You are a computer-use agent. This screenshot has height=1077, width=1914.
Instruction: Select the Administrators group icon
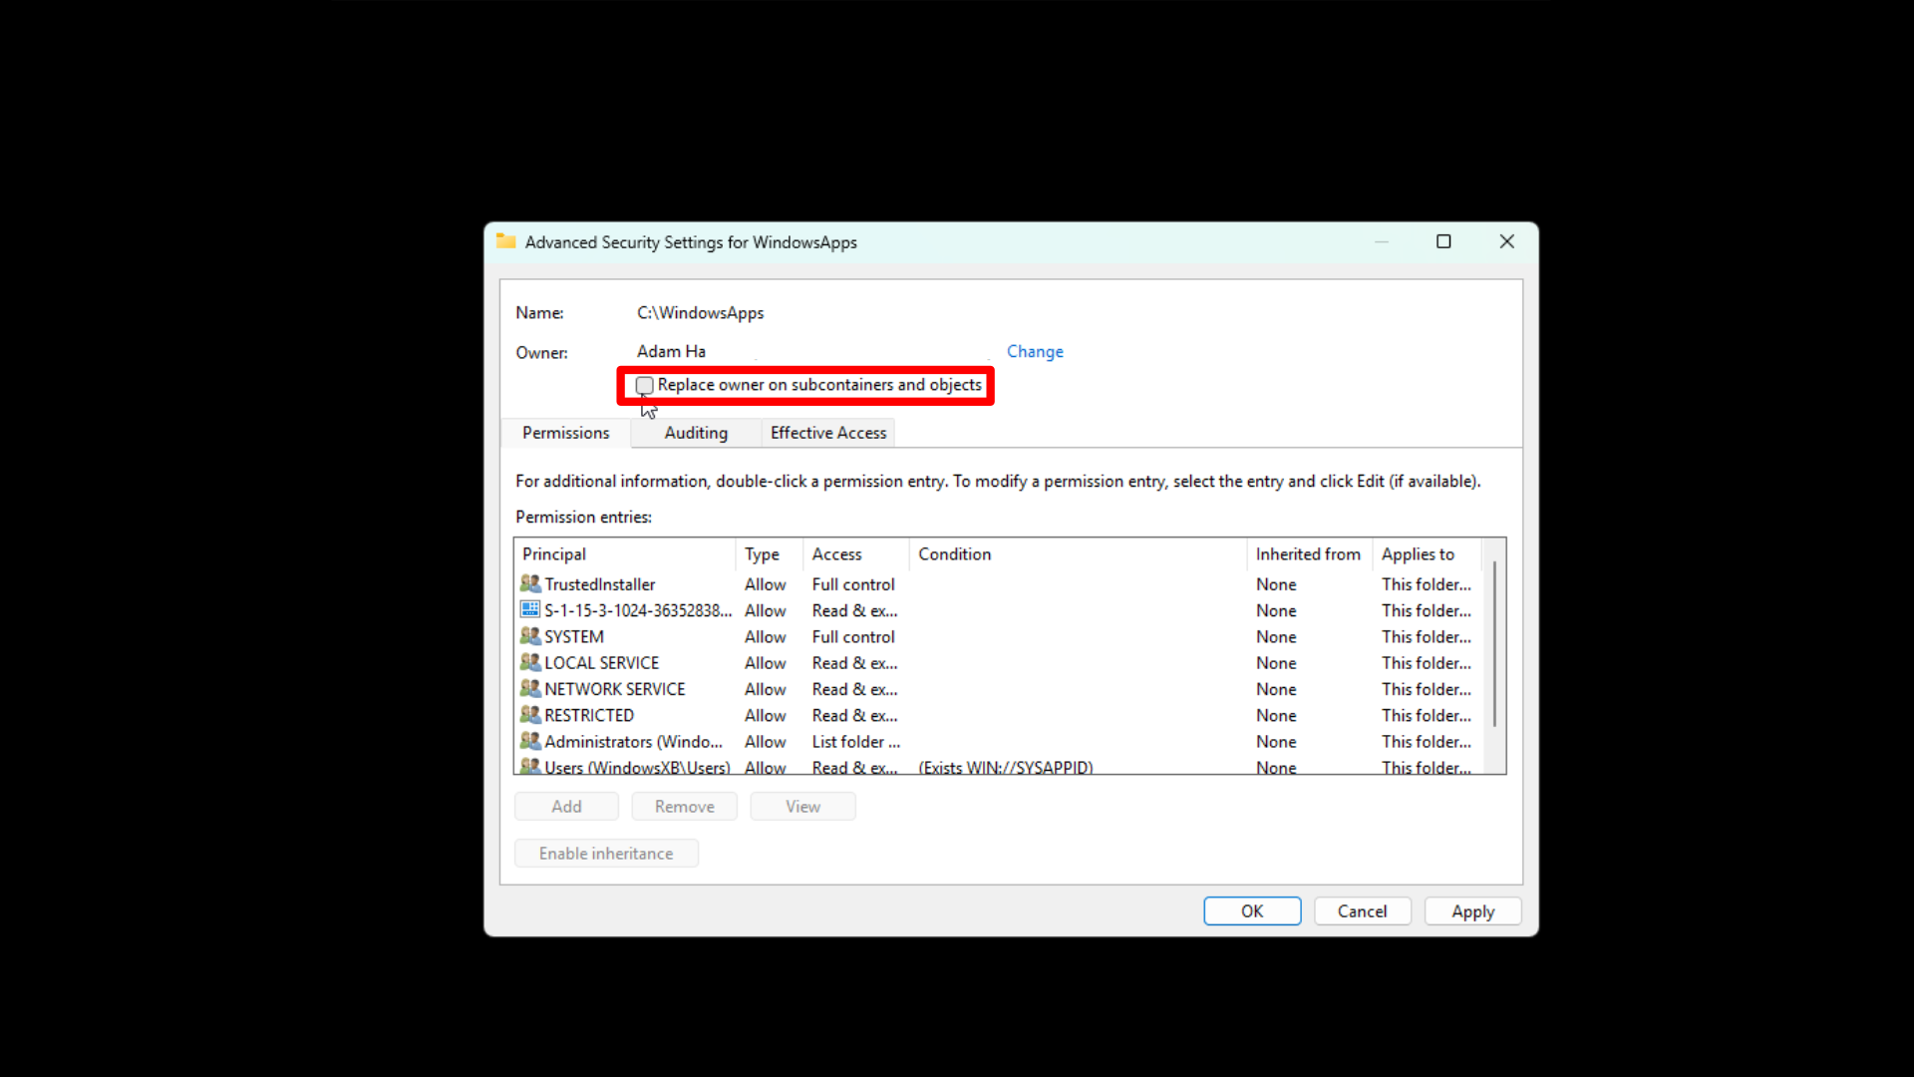(x=529, y=741)
